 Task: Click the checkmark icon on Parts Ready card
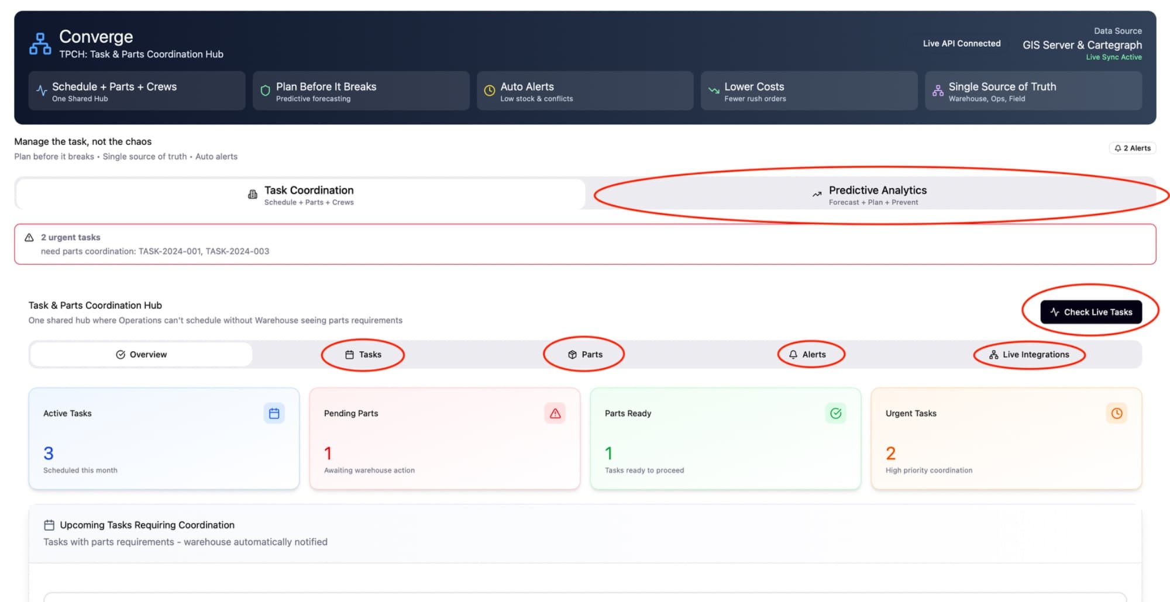click(x=836, y=413)
